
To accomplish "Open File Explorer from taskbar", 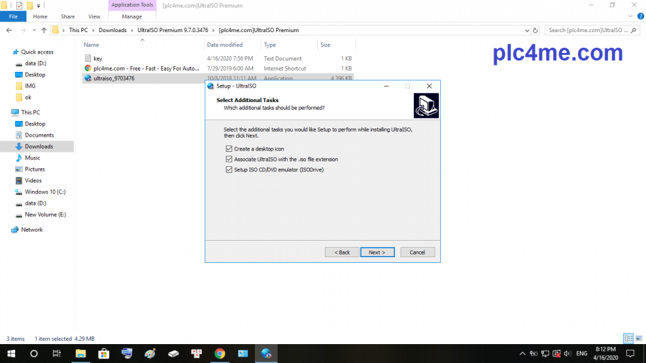I will (x=81, y=354).
